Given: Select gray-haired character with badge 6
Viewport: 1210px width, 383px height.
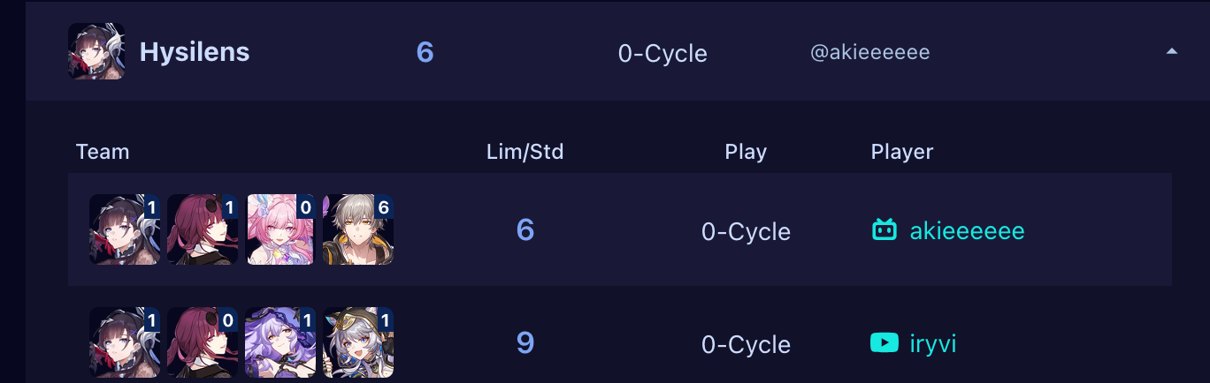Looking at the screenshot, I should coord(357,229).
